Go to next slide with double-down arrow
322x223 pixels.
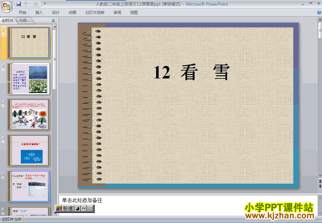320,186
